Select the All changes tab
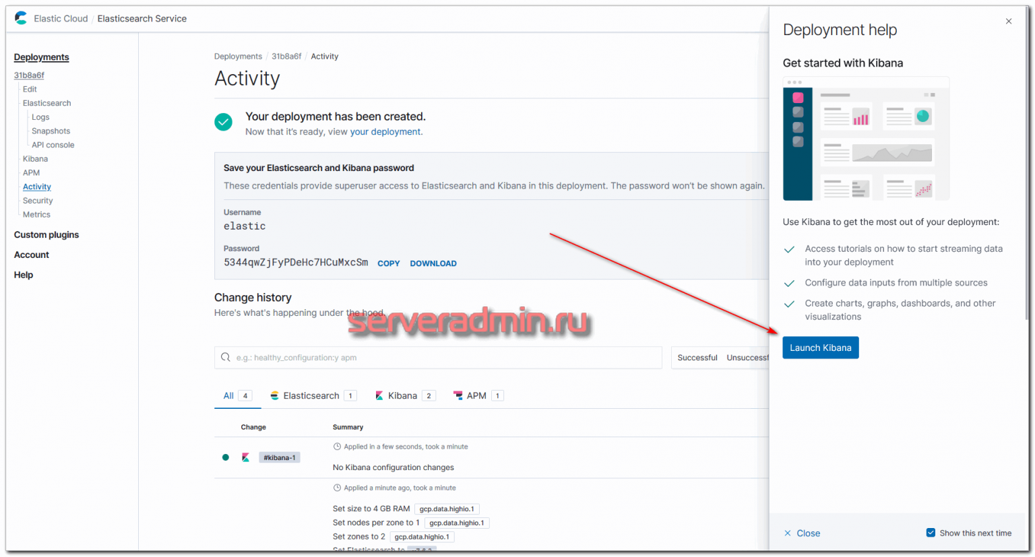Image resolution: width=1035 pixels, height=557 pixels. 237,396
